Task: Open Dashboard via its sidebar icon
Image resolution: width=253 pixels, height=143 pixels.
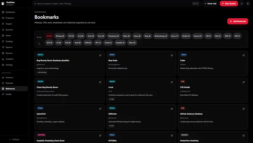Action: [3, 12]
